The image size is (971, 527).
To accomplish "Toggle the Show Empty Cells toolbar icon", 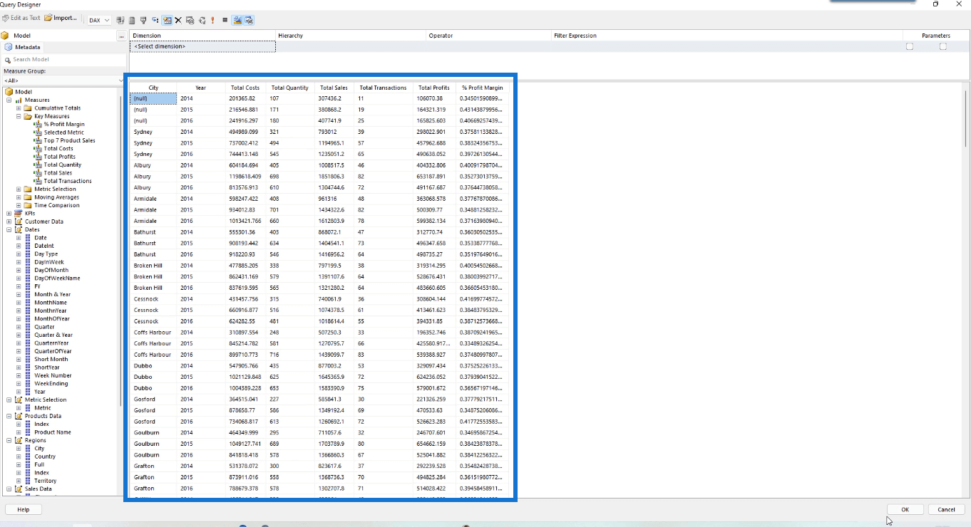I will click(x=143, y=20).
